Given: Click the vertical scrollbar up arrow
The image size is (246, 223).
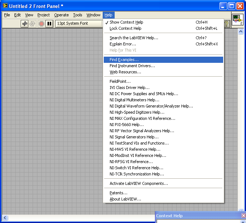Looking at the screenshot, I should (x=241, y=32).
